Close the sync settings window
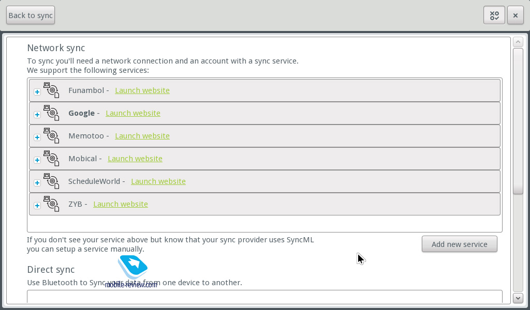 (515, 15)
